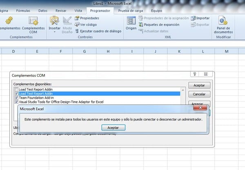Viewport: 245px width, 170px height.
Task: Click the Importar XML button
Action: pyautogui.click(x=200, y=18)
